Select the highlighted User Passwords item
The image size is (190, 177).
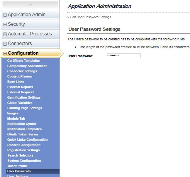33,171
